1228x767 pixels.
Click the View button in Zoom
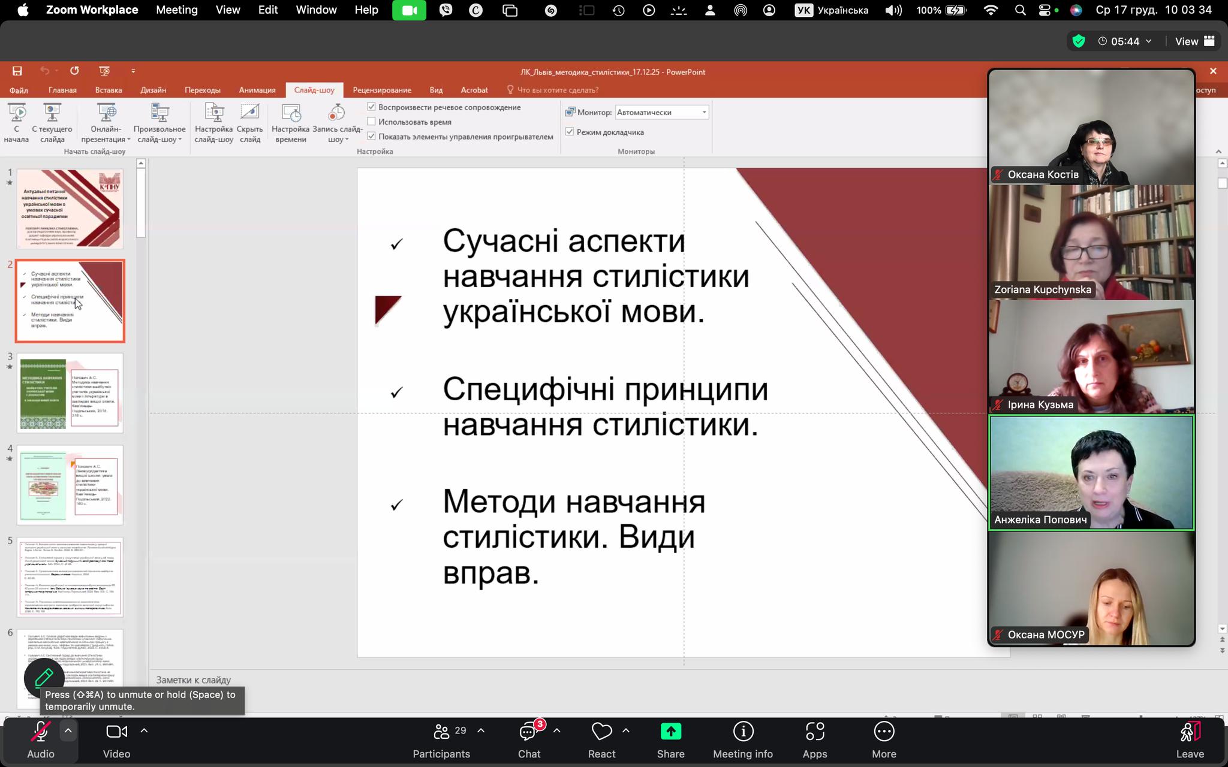[1194, 41]
